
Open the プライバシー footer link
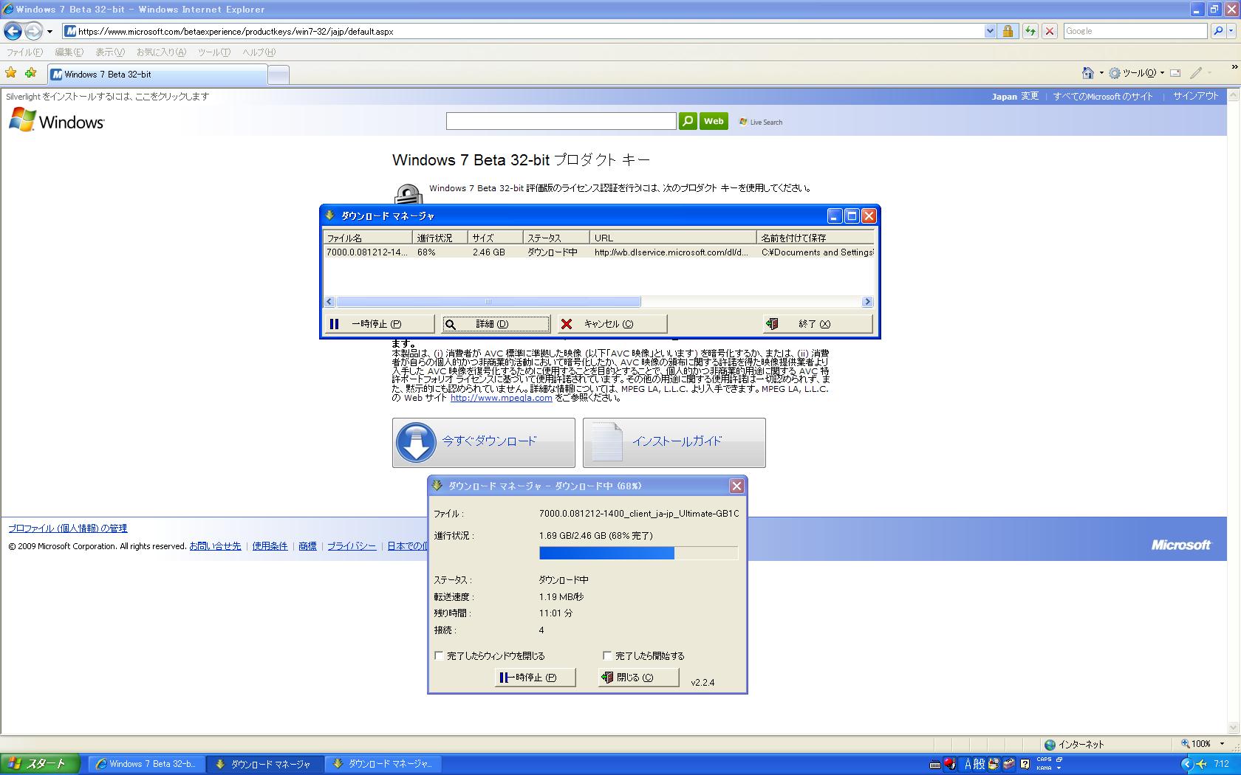[x=352, y=546]
